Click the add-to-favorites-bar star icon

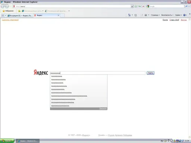coord(19,11)
